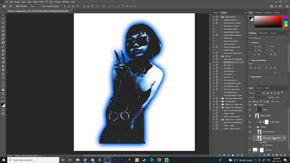Viewport: 290px width, 163px height.
Task: Lock all attributes of the layer
Action: click(x=267, y=101)
